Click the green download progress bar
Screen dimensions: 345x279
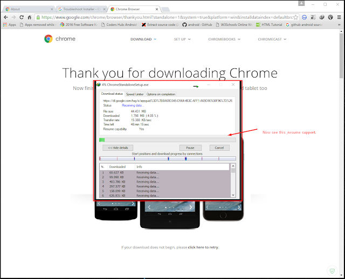pyautogui.click(x=168, y=140)
